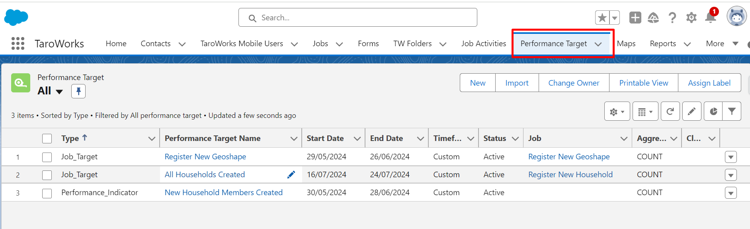Screen dimensions: 750x229
Task: Open row actions for New Household Members Created
Action: (x=730, y=193)
